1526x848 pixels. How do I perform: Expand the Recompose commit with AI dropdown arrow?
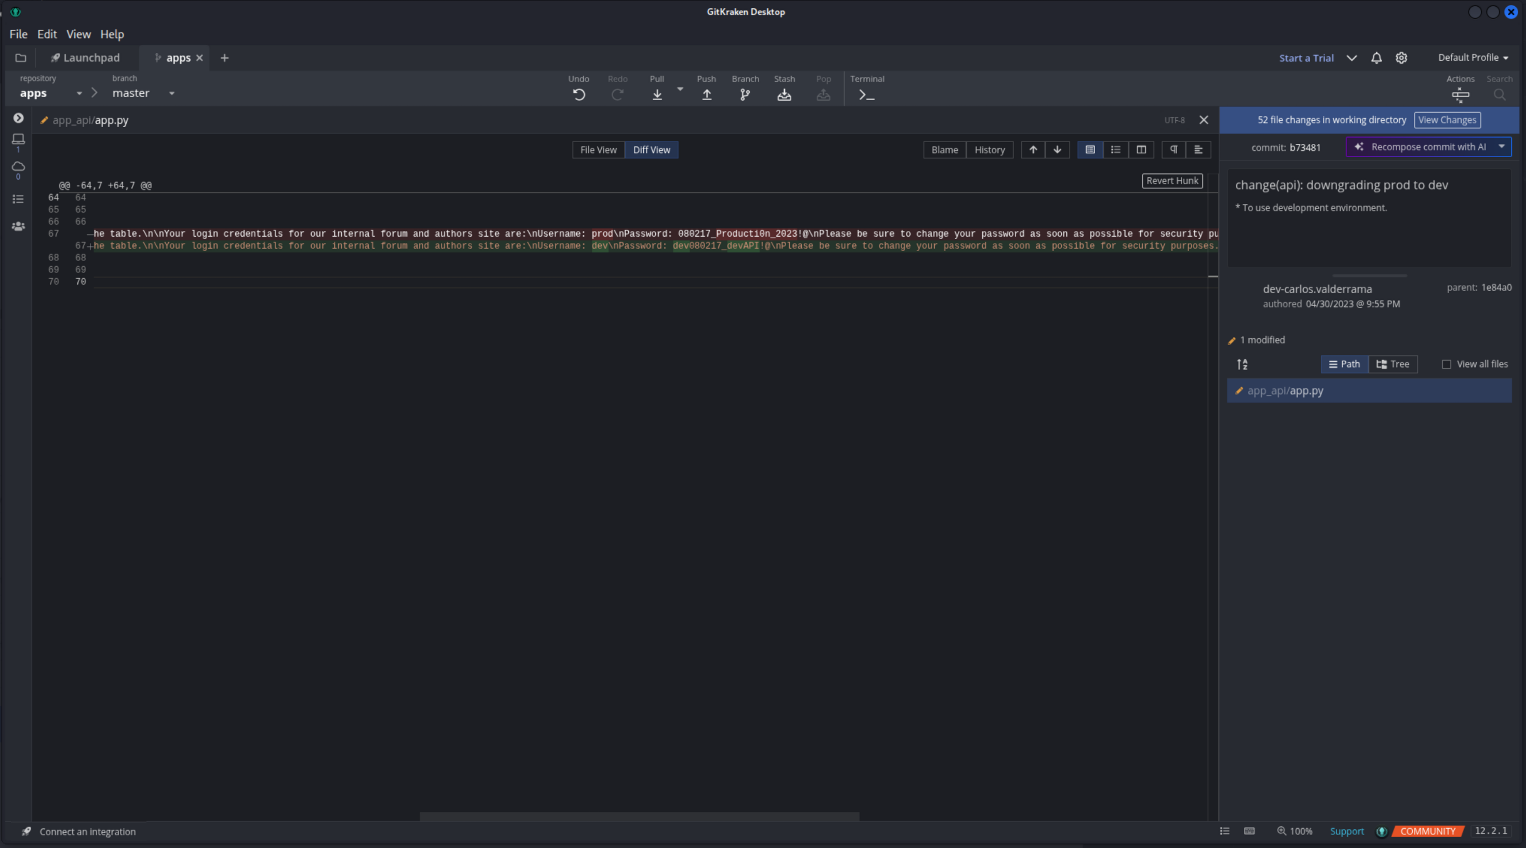tap(1502, 146)
